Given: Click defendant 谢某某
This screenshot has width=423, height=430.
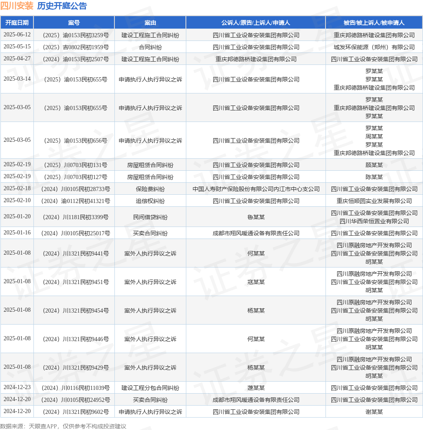Looking at the screenshot, I should click(x=374, y=412).
